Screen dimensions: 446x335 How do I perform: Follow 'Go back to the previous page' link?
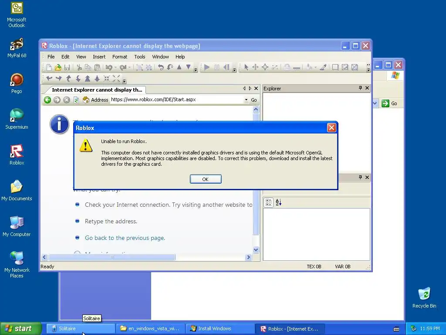pos(125,238)
